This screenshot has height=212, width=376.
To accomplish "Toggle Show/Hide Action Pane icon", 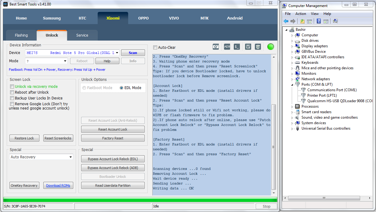I will coord(326,21).
